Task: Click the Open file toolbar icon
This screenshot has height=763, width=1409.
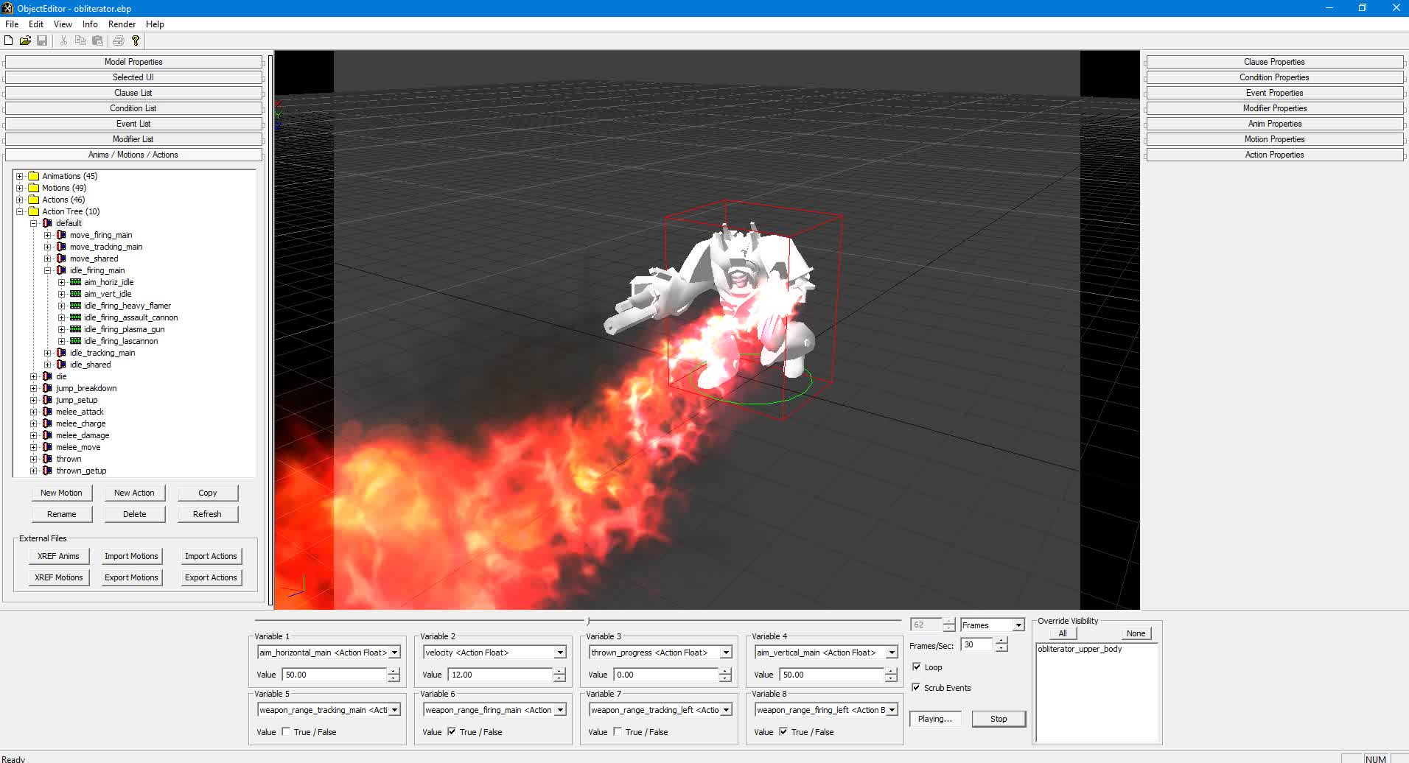Action: pyautogui.click(x=25, y=41)
